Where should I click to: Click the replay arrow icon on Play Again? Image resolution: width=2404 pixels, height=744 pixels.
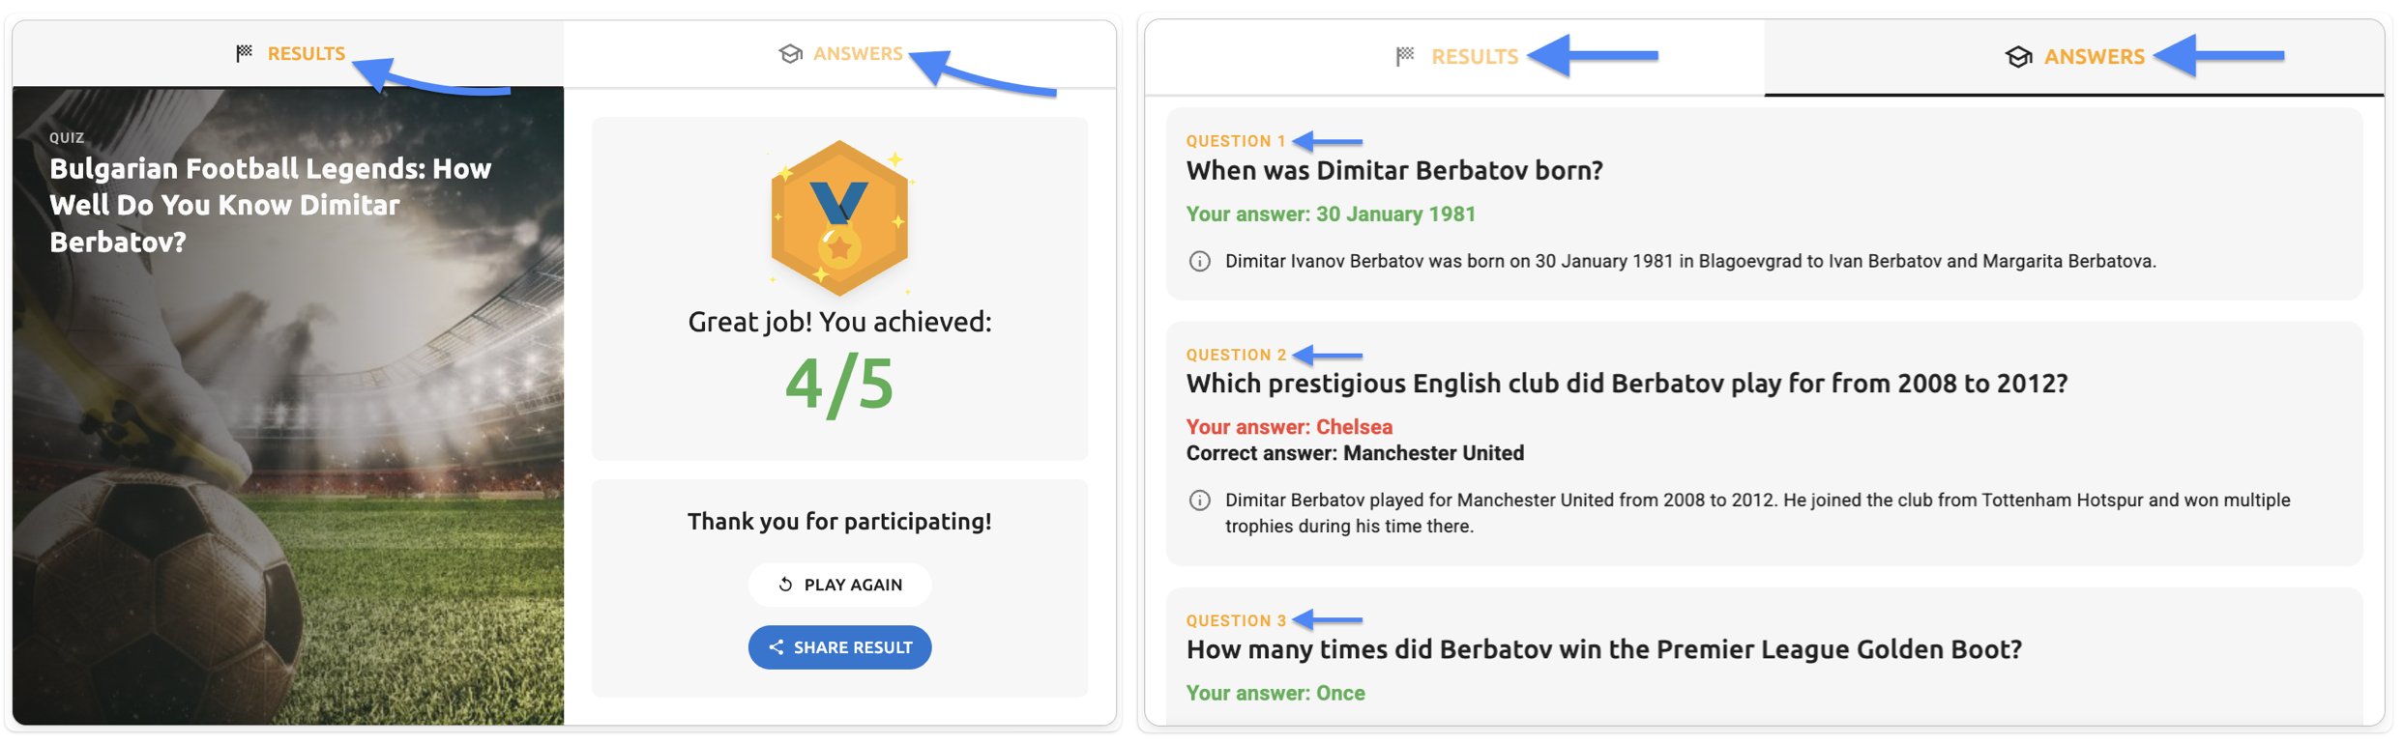785,585
